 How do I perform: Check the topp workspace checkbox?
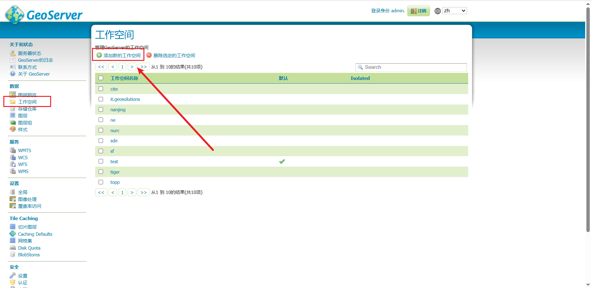pyautogui.click(x=101, y=182)
